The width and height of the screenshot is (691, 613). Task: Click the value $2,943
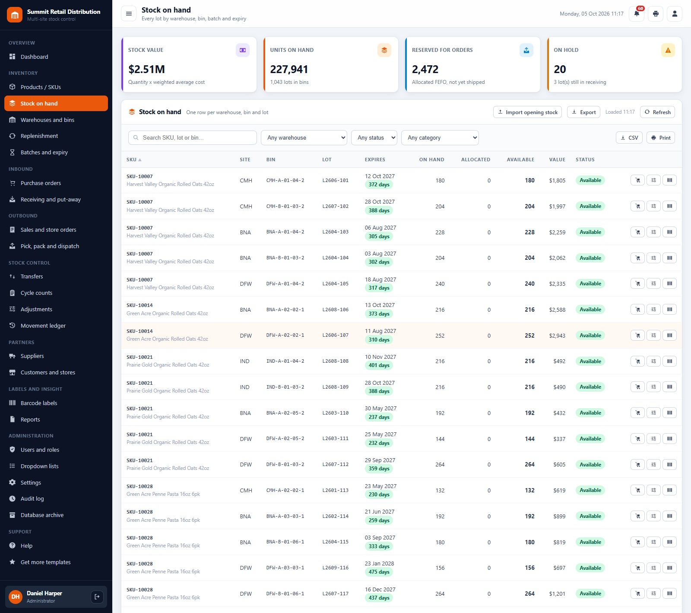[557, 335]
